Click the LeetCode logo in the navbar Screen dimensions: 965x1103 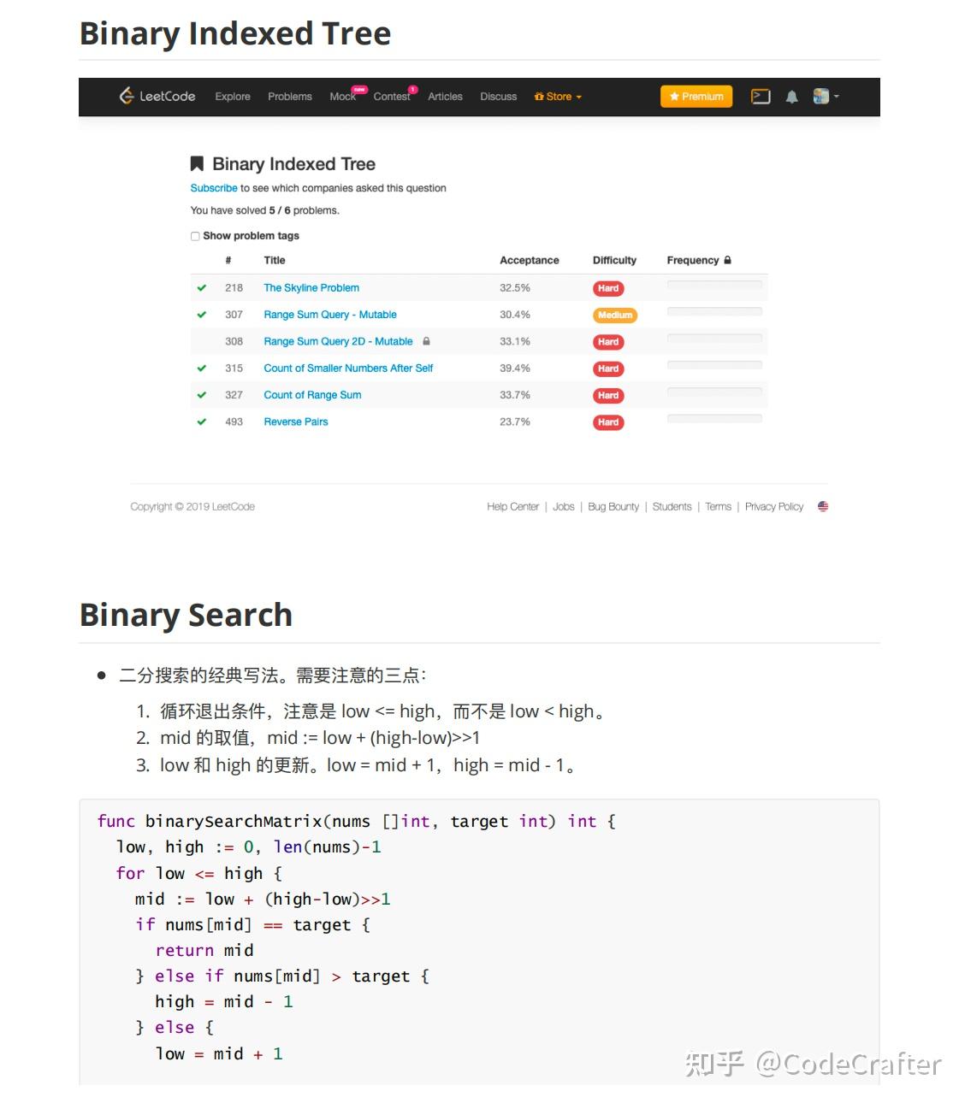click(x=157, y=96)
